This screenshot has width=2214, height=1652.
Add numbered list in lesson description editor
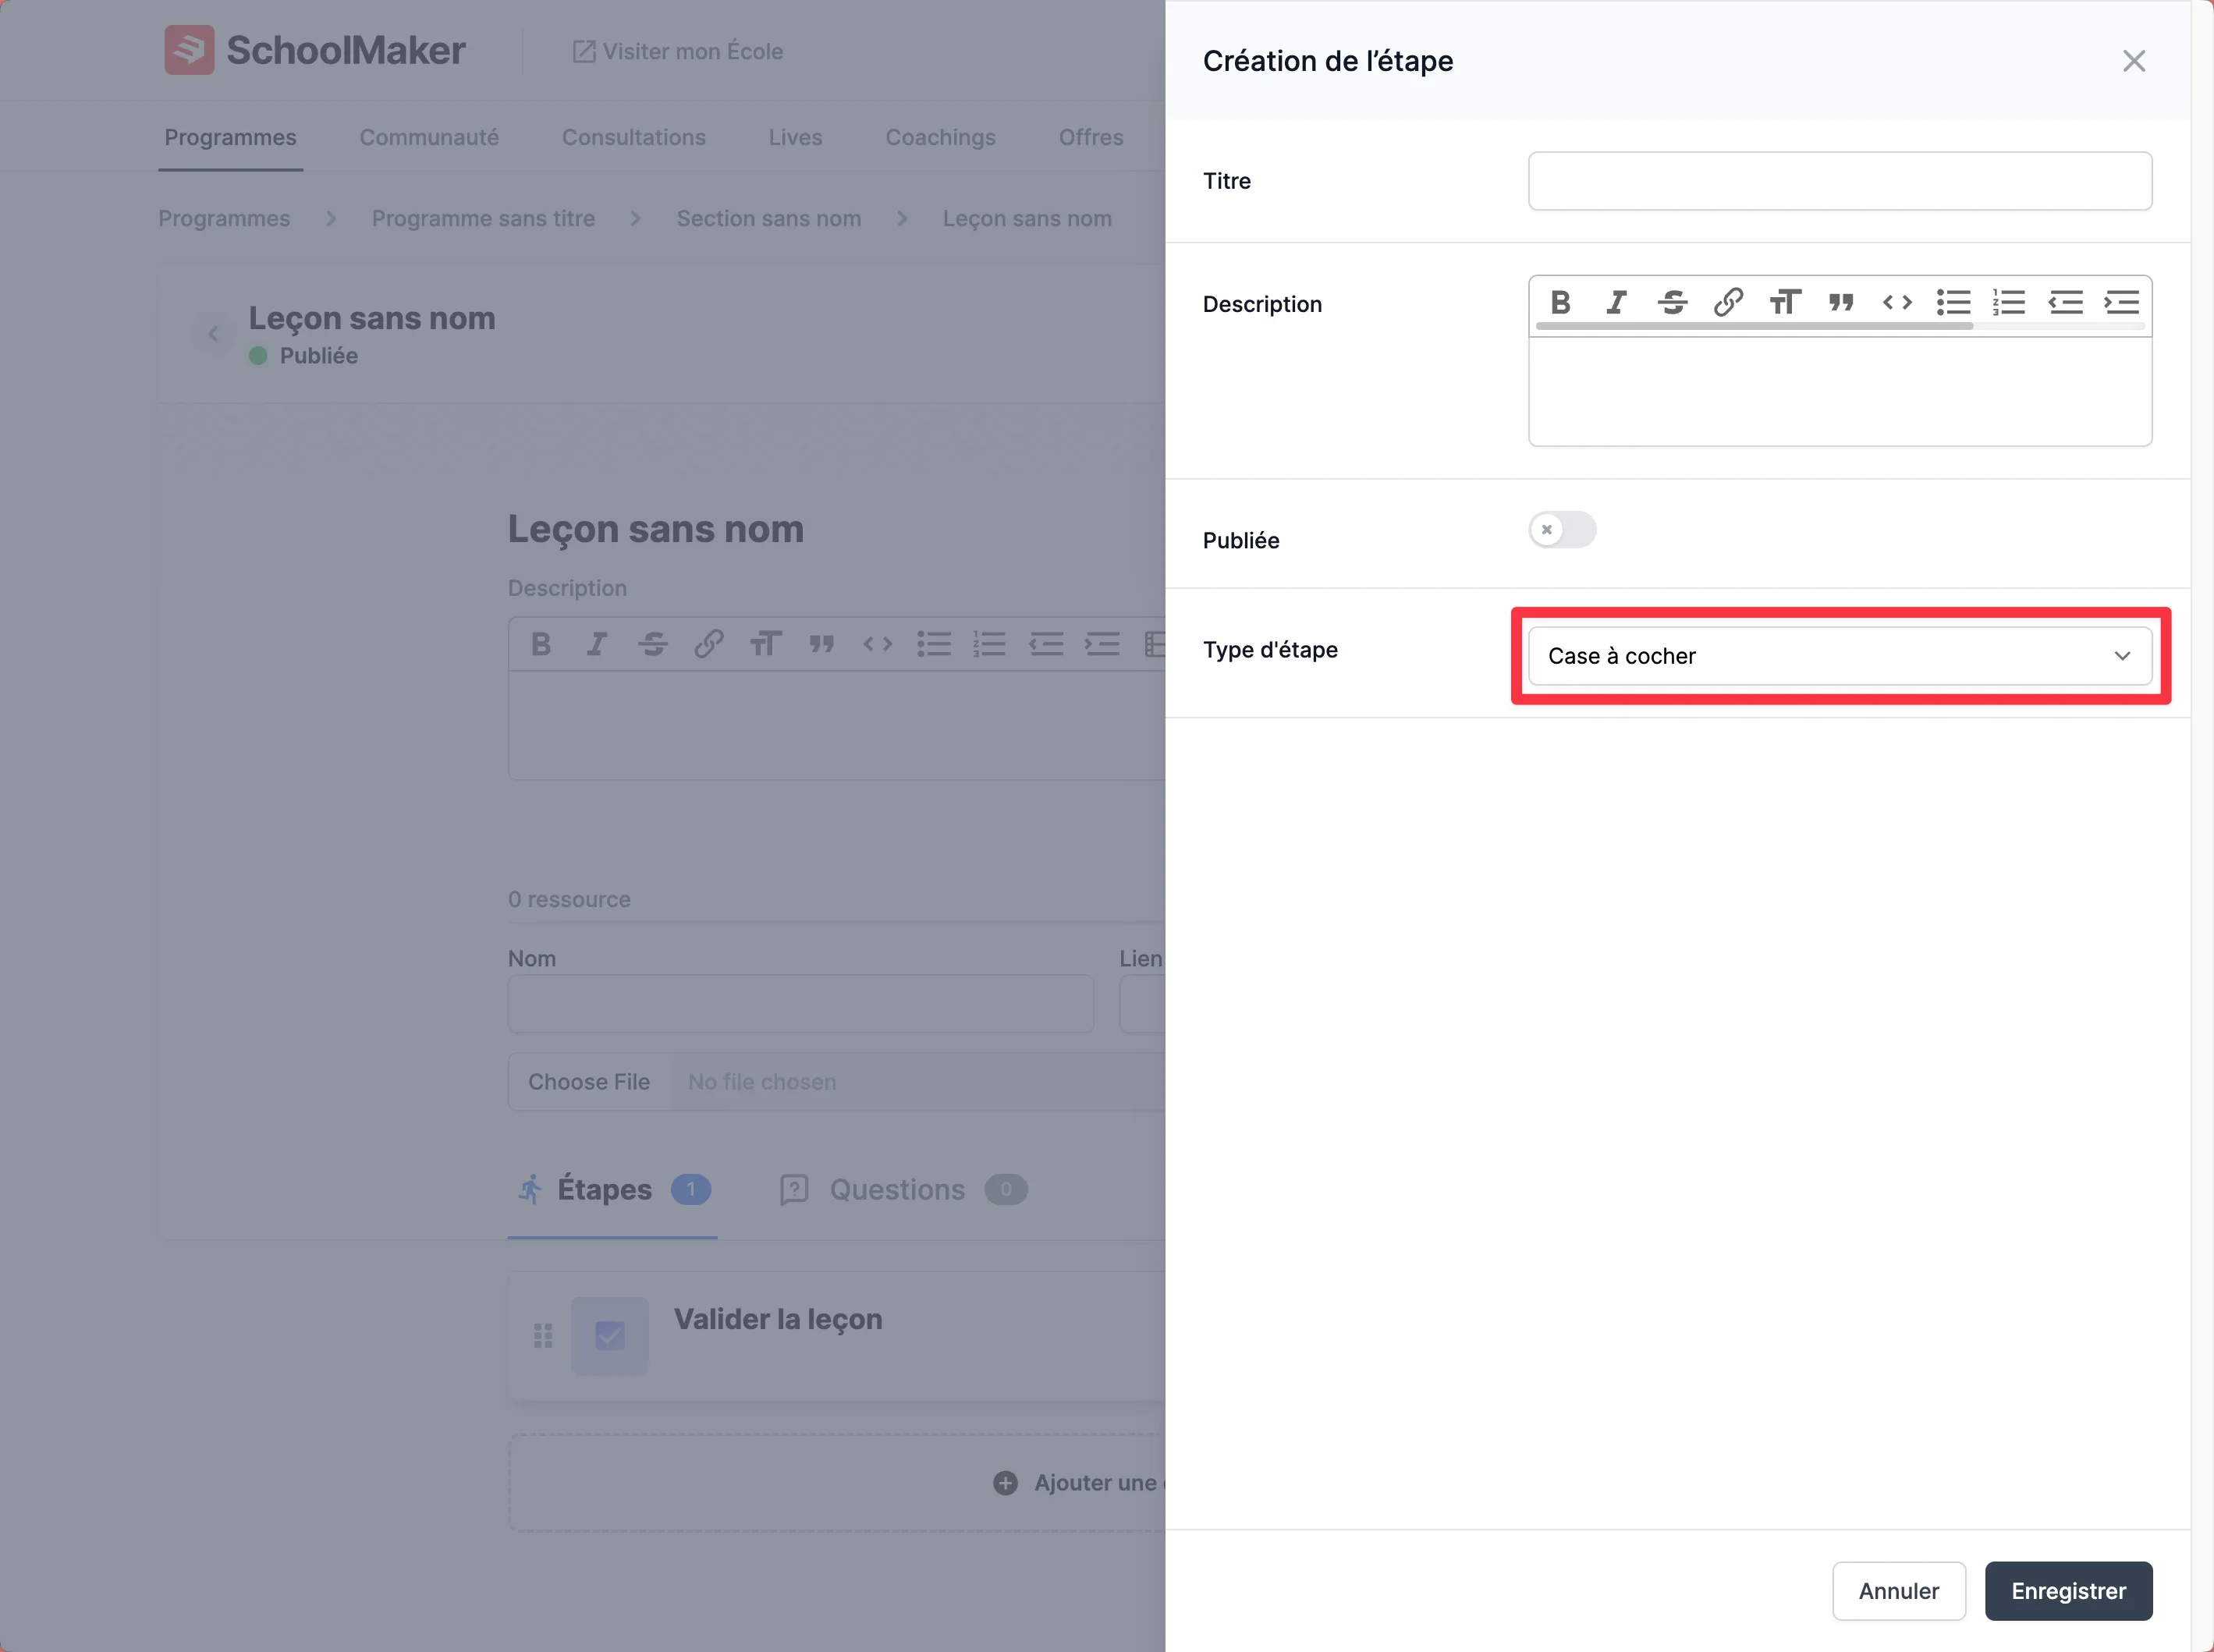(990, 644)
